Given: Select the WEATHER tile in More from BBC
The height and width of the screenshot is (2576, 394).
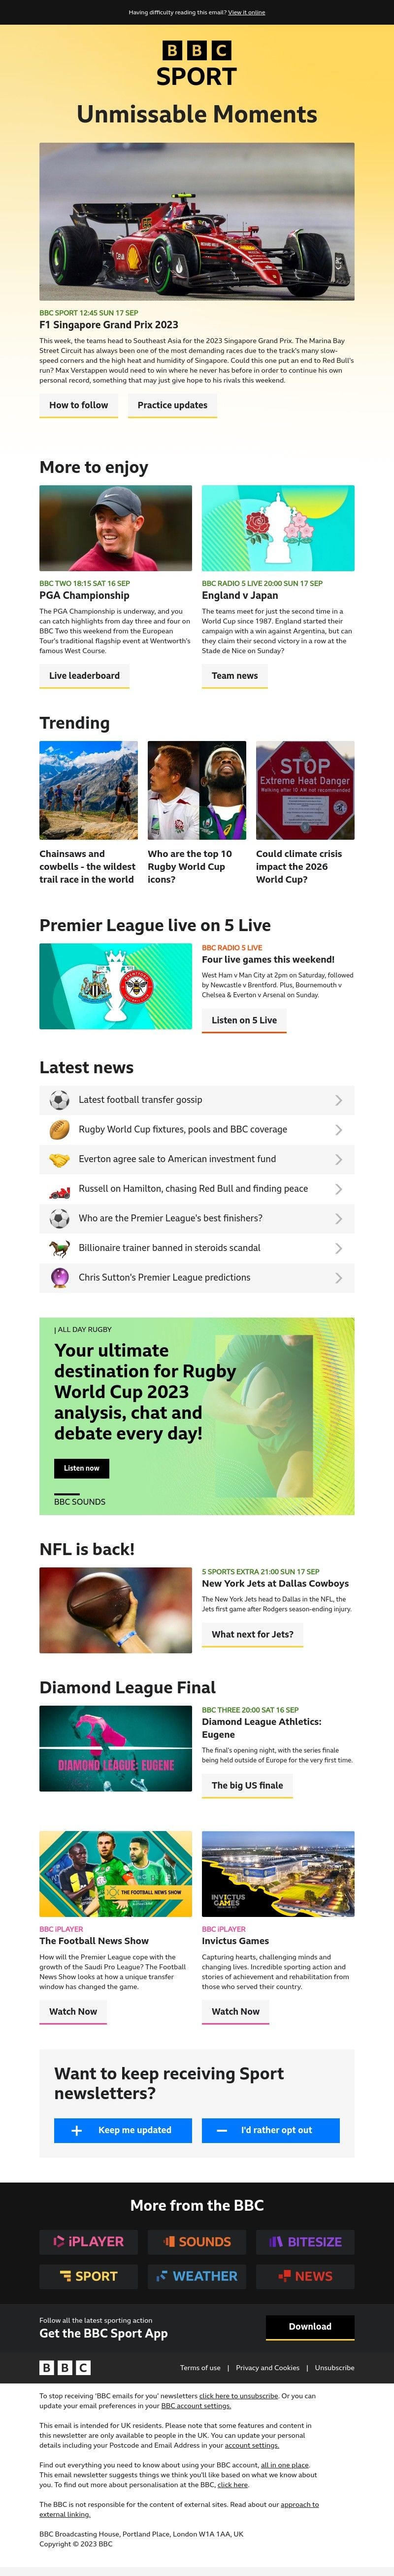Looking at the screenshot, I should coord(197,2276).
